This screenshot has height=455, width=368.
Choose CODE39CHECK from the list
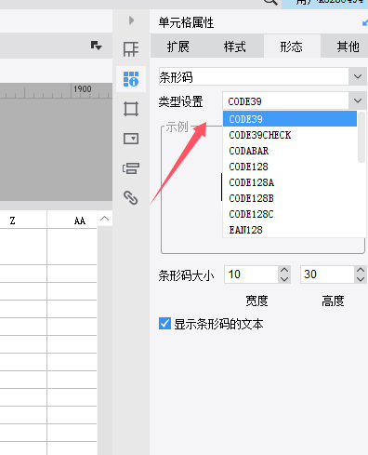pos(290,135)
